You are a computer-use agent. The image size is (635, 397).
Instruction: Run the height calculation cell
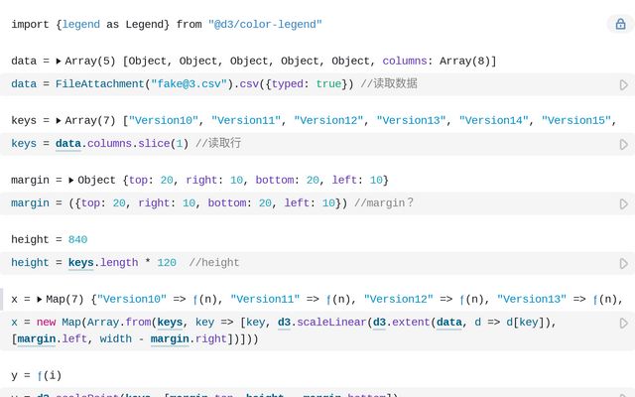coord(623,263)
